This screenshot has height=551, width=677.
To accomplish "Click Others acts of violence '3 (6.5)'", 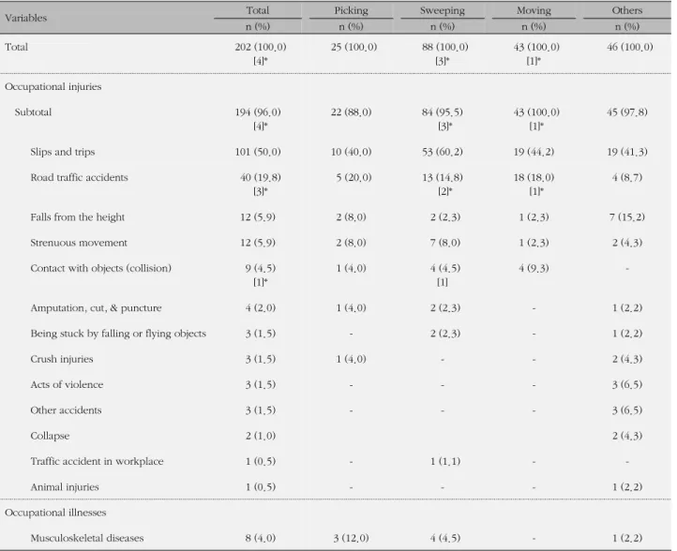I will [x=627, y=384].
